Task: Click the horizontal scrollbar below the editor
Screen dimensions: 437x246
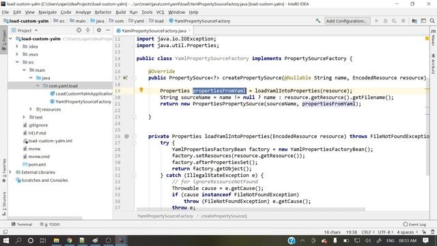Action: (251, 209)
